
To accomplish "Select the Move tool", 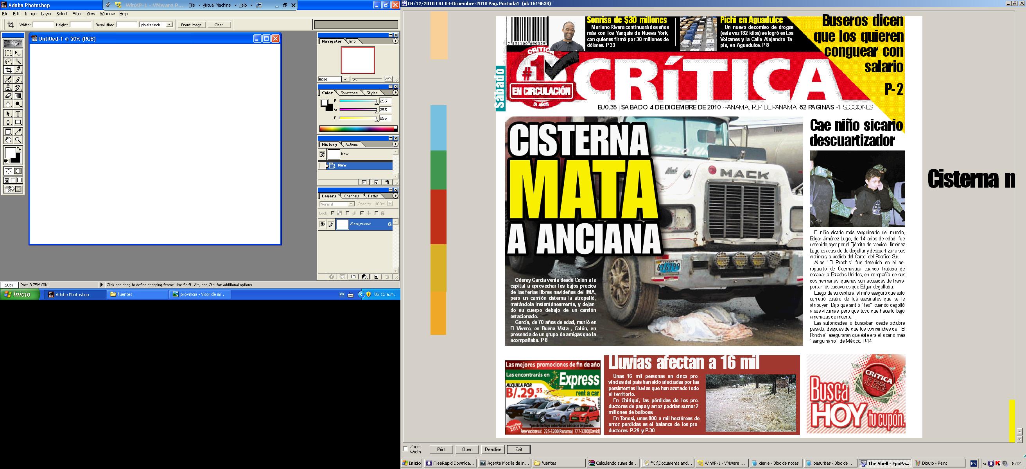I will tap(18, 53).
